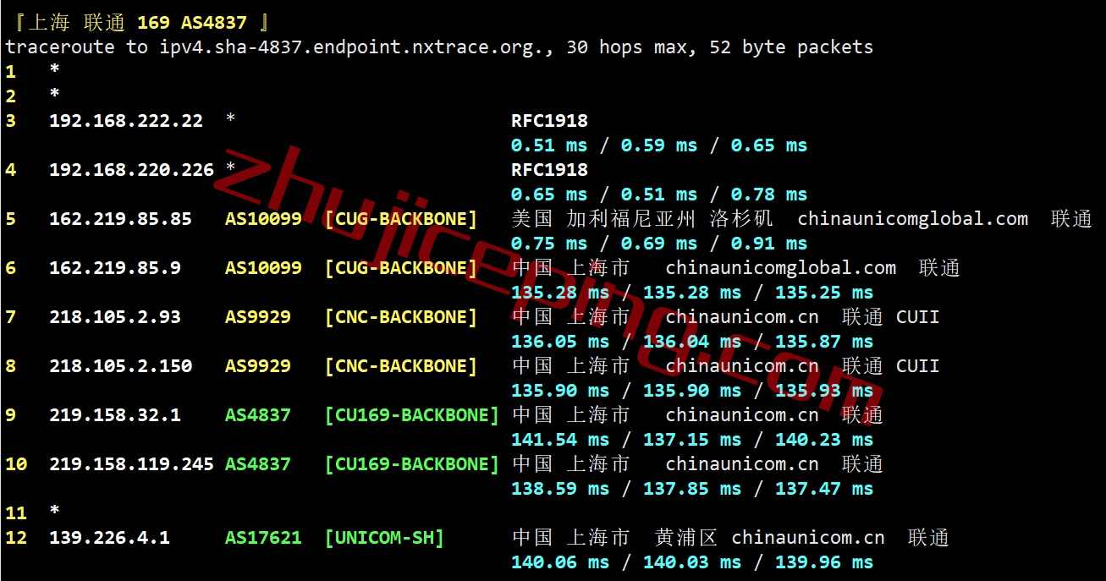Click [CU169-BACKBONE] on the 219.158.119.245 row

412,464
